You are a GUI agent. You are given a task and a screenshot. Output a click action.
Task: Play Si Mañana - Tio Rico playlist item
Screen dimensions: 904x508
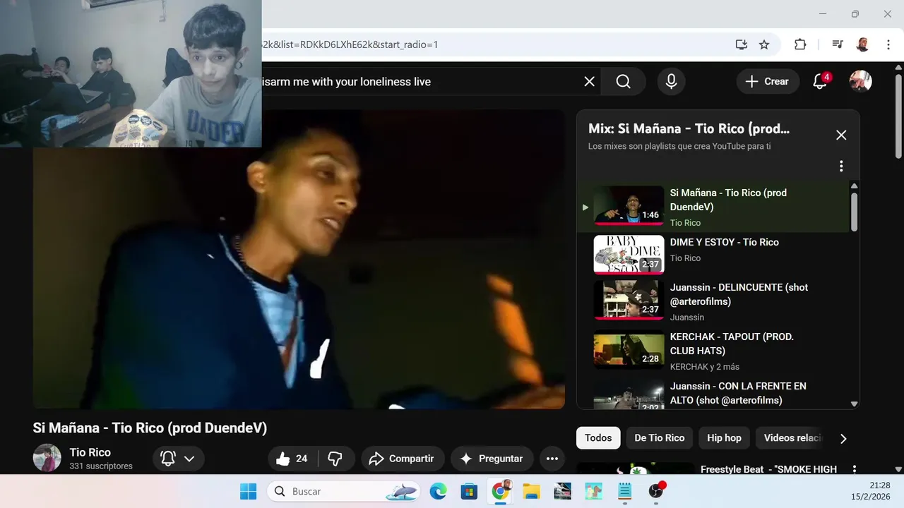click(713, 207)
